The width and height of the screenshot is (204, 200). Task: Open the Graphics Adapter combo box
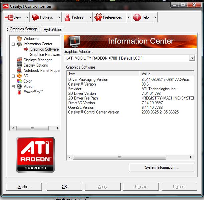tap(129, 58)
